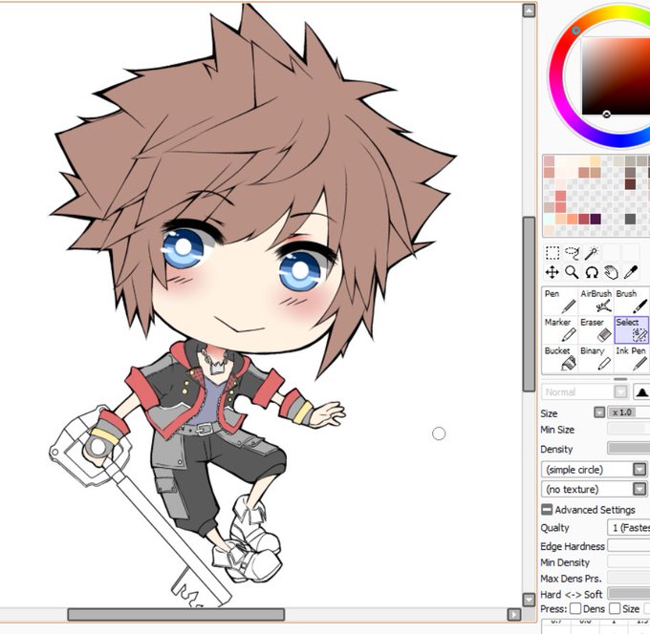650x634 pixels.
Task: Select the Move layer tool
Action: click(552, 272)
